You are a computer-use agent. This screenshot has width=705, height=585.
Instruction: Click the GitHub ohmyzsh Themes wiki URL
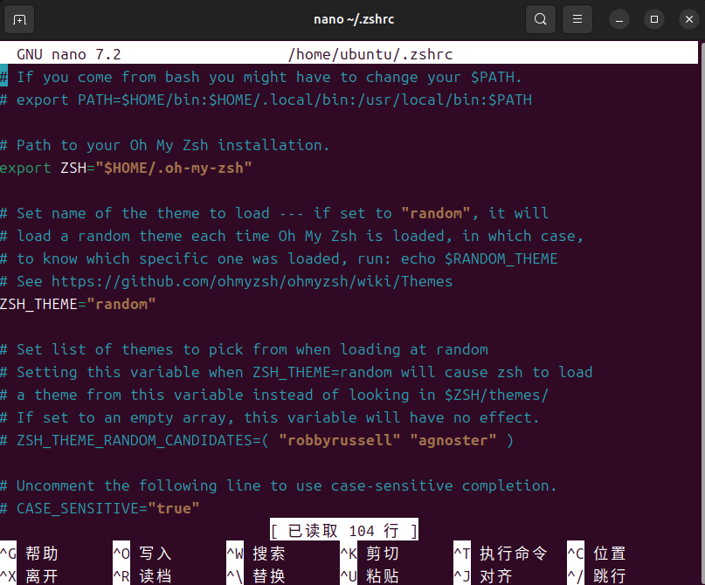pos(252,281)
